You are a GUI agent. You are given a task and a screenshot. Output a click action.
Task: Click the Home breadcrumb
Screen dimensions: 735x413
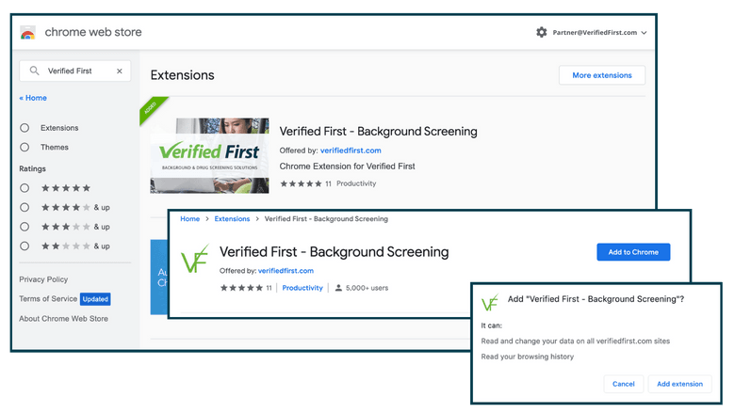pos(189,219)
